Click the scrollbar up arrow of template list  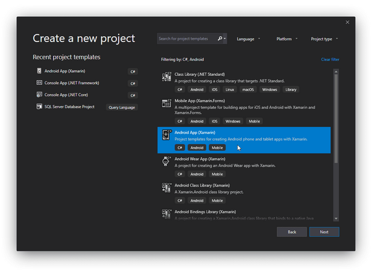click(x=336, y=71)
